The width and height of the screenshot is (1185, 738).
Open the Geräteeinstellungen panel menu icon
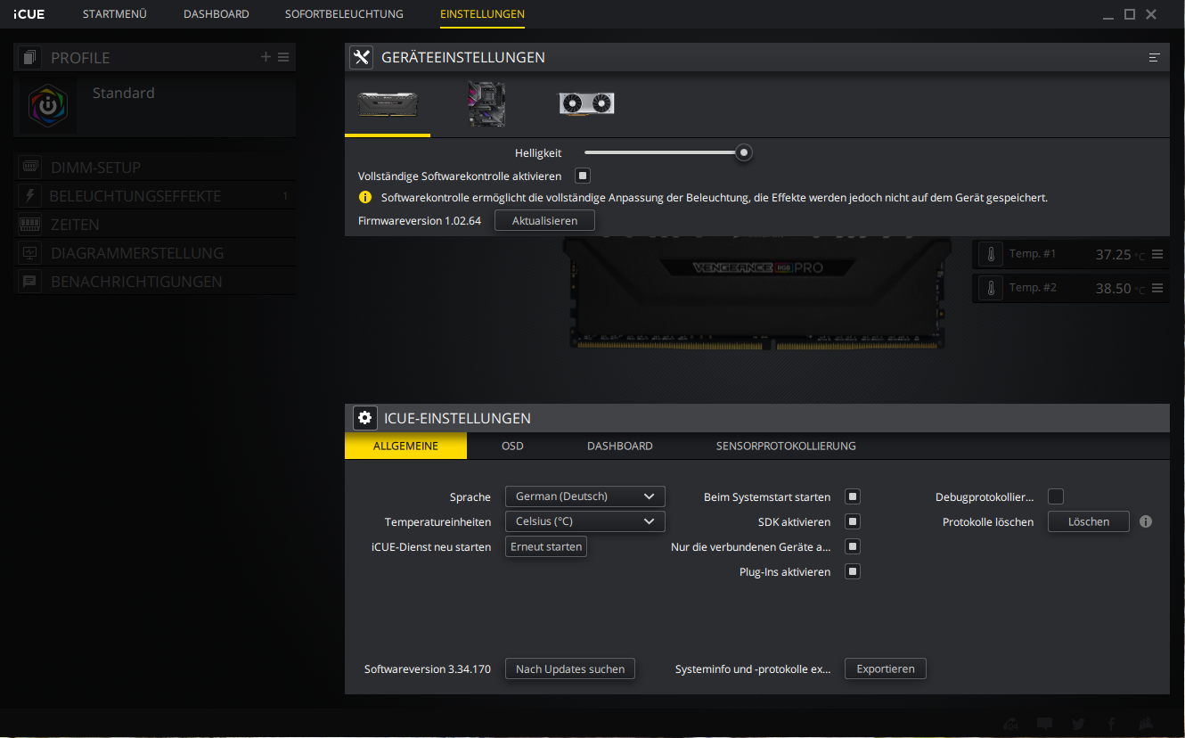(1155, 57)
